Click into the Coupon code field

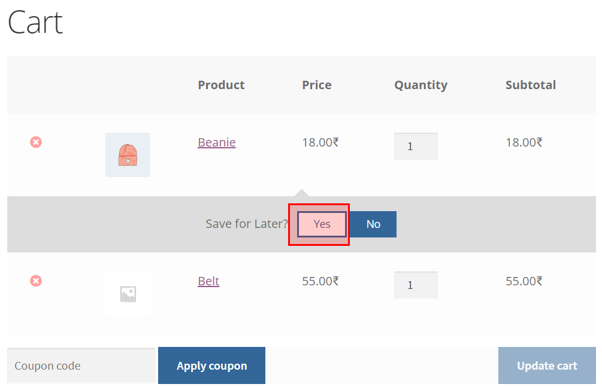coord(81,365)
